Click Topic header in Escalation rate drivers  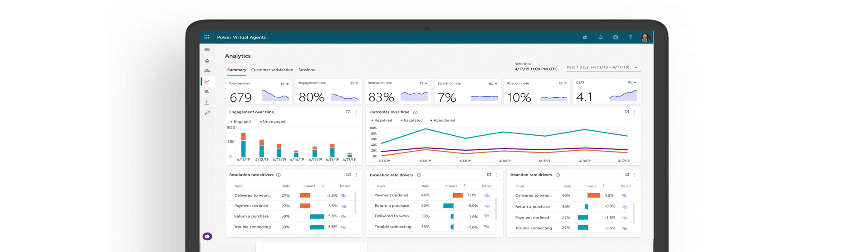coord(381,186)
